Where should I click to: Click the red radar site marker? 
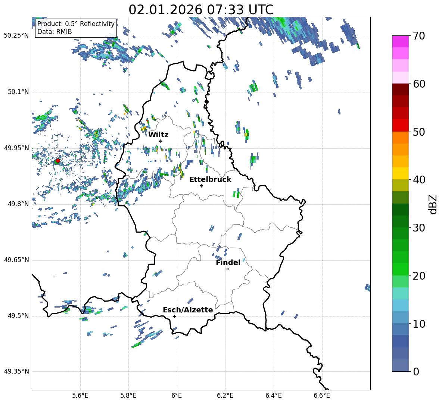(x=58, y=161)
